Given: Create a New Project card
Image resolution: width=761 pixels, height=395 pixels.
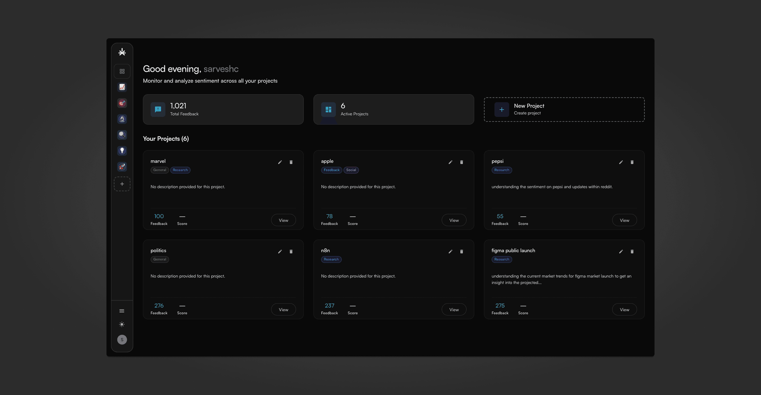Looking at the screenshot, I should click(x=564, y=109).
